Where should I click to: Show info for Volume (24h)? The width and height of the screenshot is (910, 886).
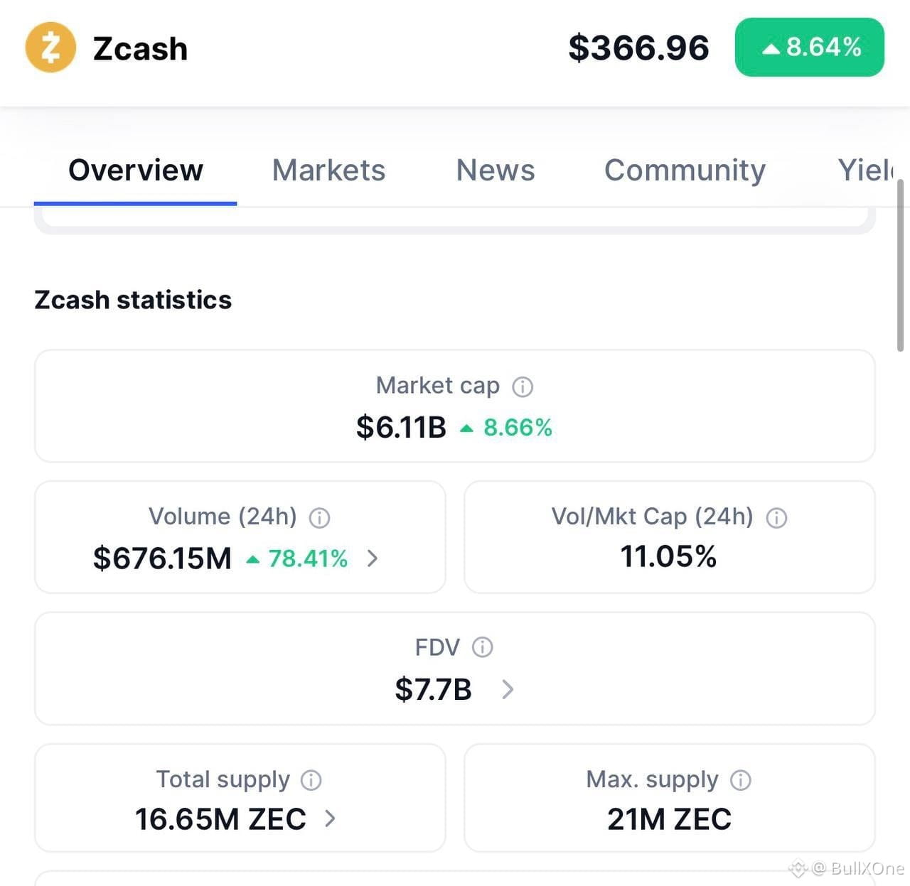tap(319, 518)
